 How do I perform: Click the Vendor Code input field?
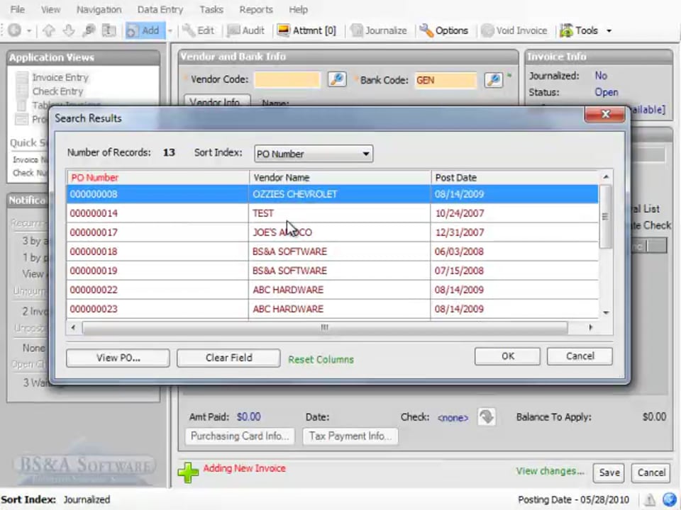pos(287,80)
